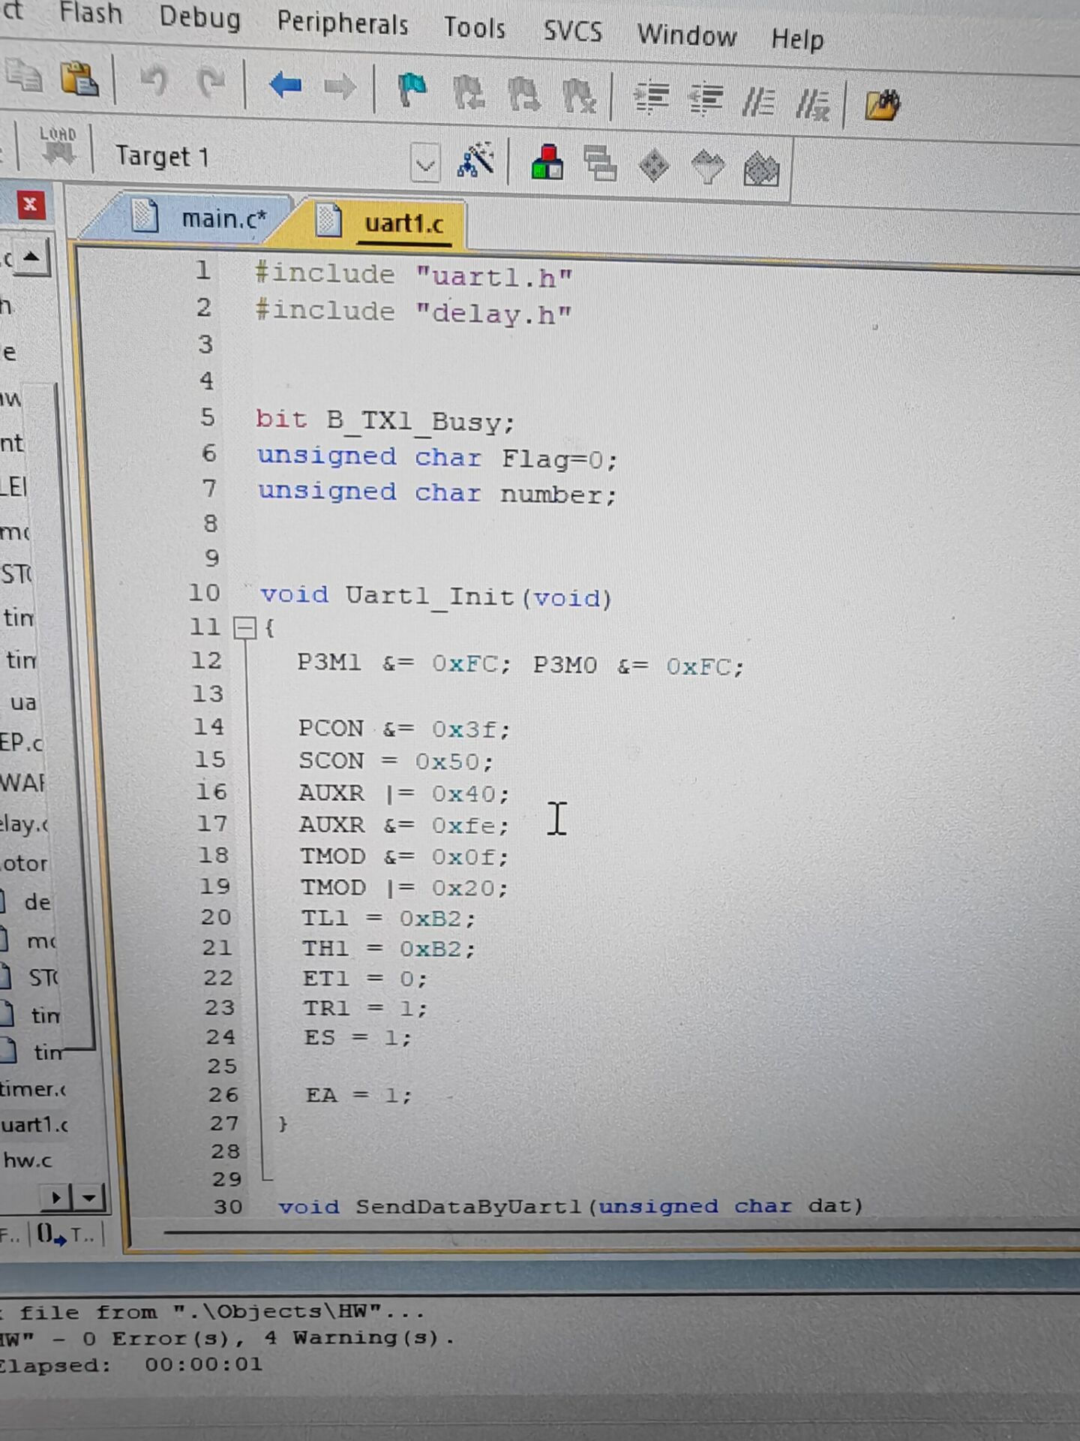1080x1441 pixels.
Task: Open the Peripherals menu
Action: 343,23
